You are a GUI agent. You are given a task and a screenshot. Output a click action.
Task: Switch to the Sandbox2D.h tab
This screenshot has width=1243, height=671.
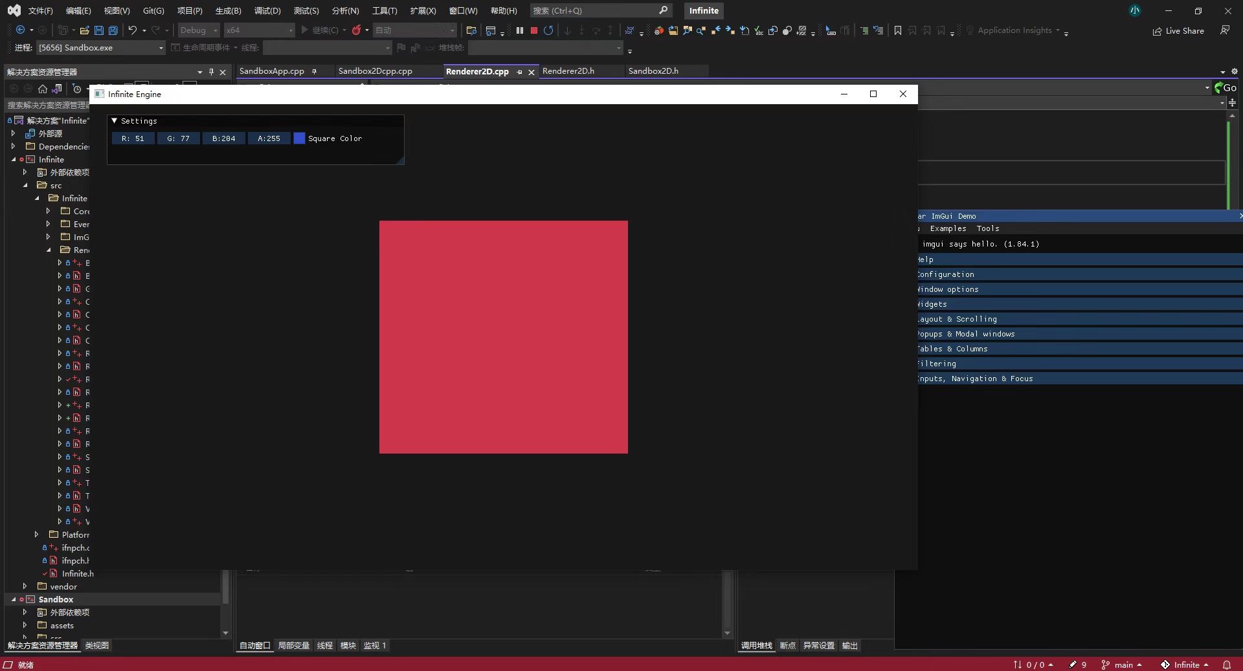tap(653, 71)
